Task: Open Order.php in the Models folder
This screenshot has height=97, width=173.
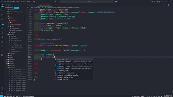Action: tap(13, 37)
